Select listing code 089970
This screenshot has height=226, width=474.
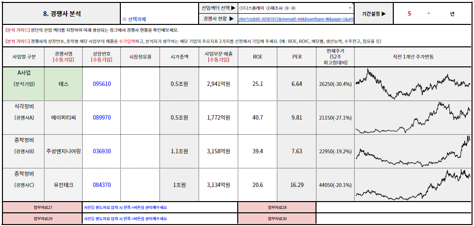[102, 118]
